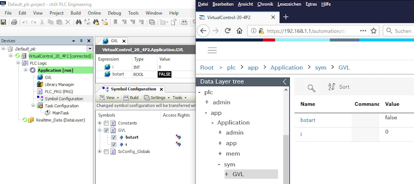Screen dimensions: 414x184
Task: Uncheck the bstart symbol checkbox
Action: (114, 137)
